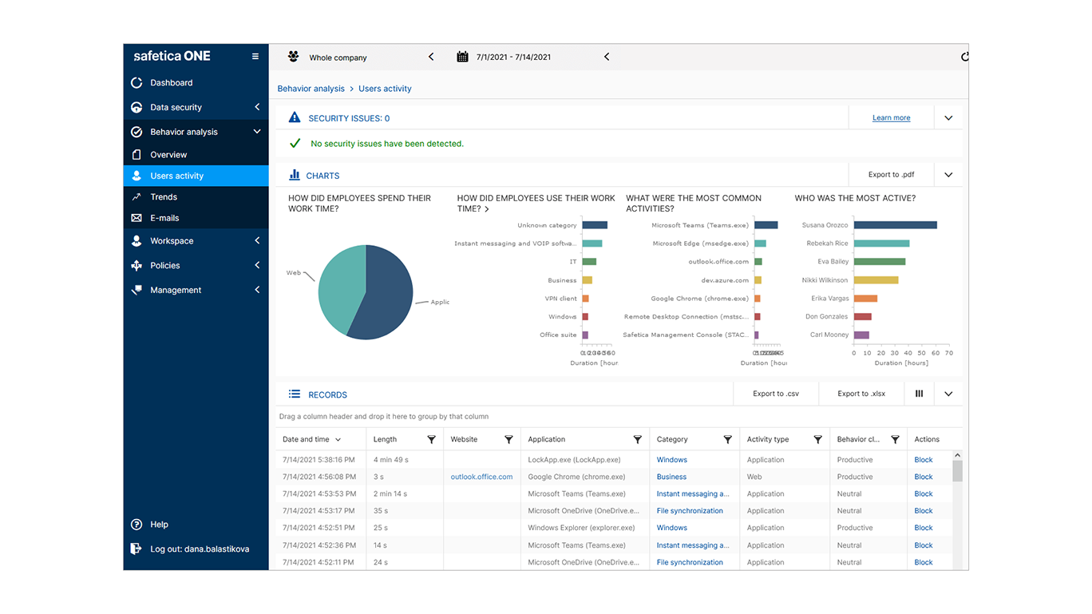The height and width of the screenshot is (614, 1092).
Task: Click the Learn more link
Action: pyautogui.click(x=891, y=118)
